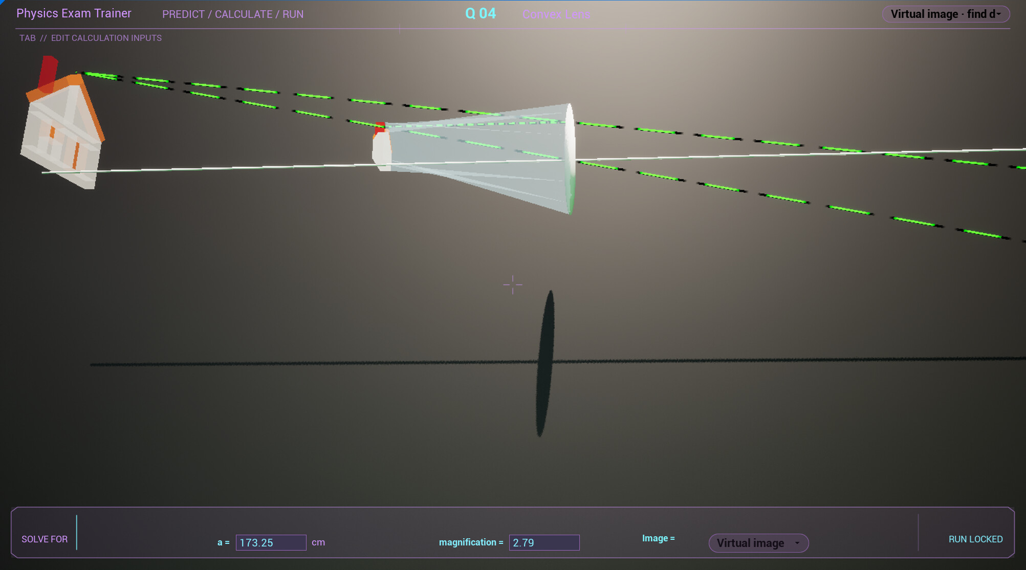This screenshot has width=1026, height=570.
Task: Click the 'Convex Lens' topic label
Action: click(x=556, y=14)
